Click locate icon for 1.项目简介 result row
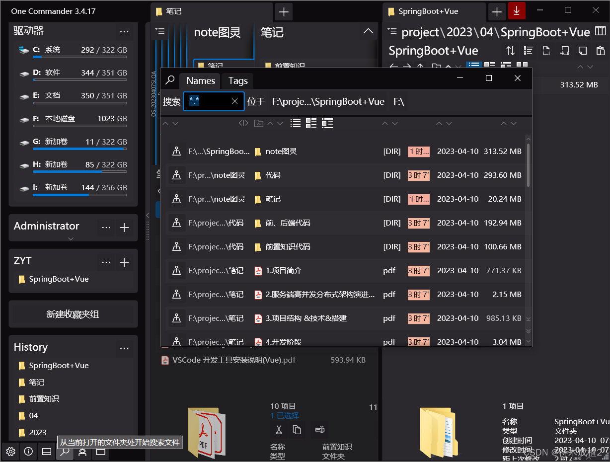This screenshot has width=610, height=462. (x=176, y=271)
